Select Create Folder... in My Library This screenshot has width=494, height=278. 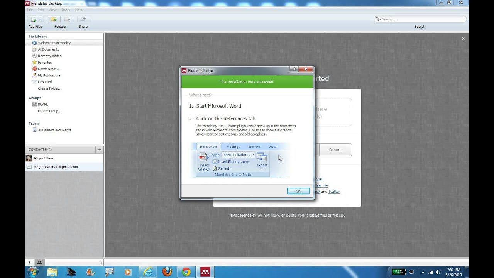coord(49,88)
